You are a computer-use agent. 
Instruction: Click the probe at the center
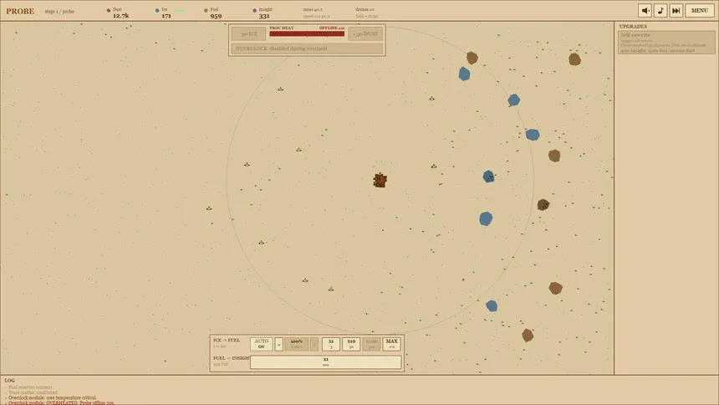point(380,180)
